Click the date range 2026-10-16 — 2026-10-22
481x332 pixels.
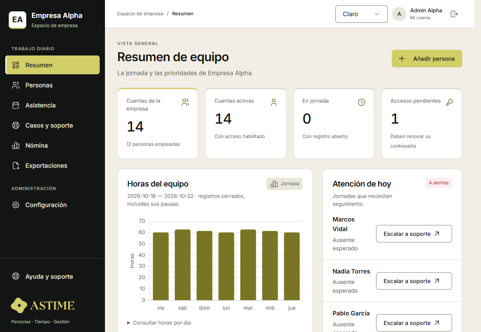tap(160, 196)
